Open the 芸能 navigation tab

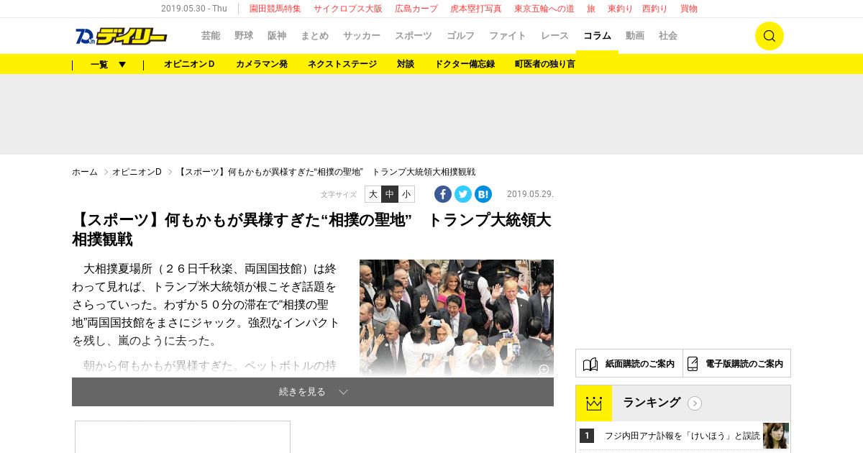pos(211,36)
